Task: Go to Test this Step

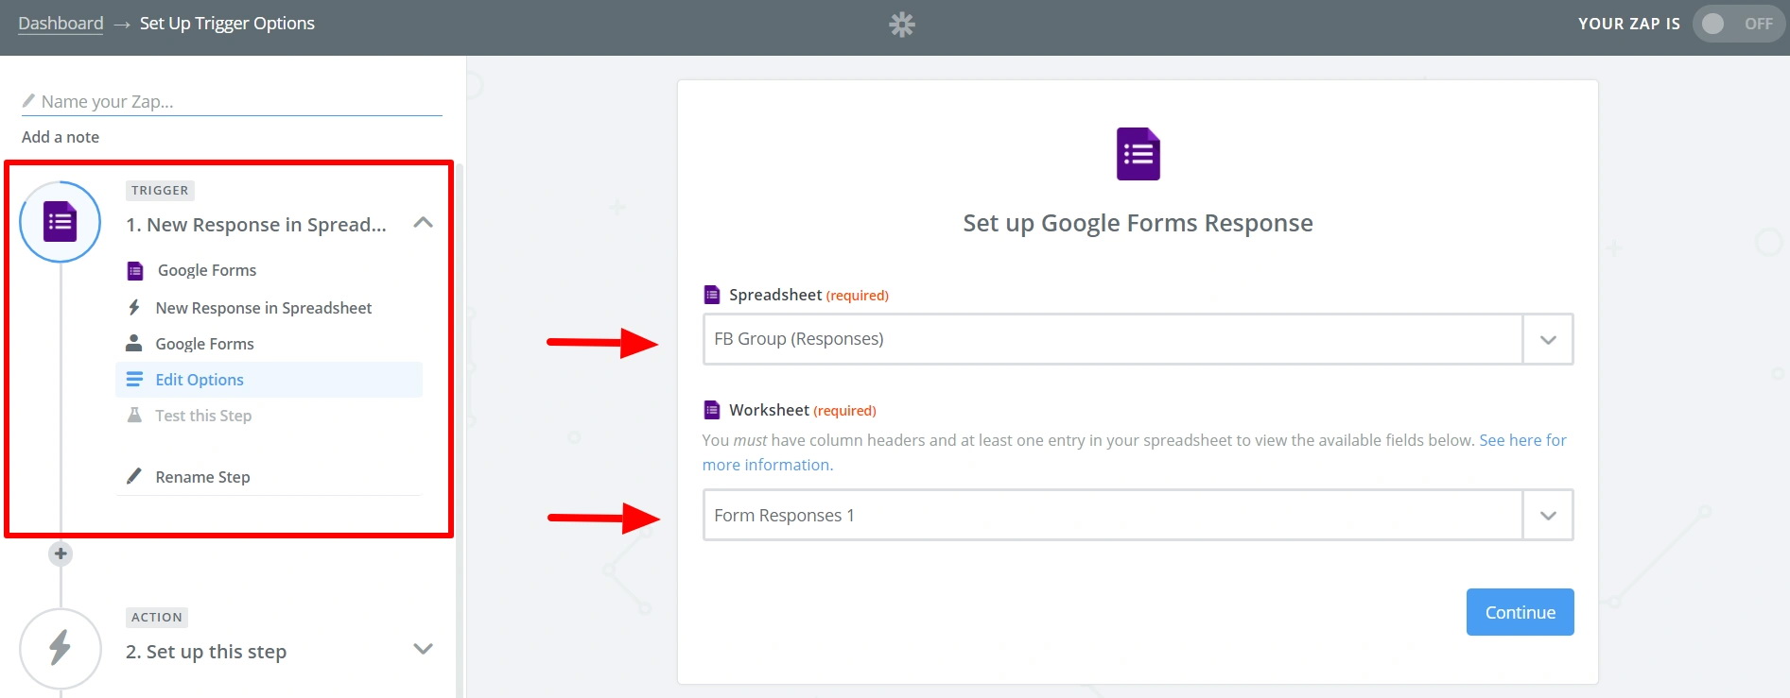Action: tap(203, 416)
